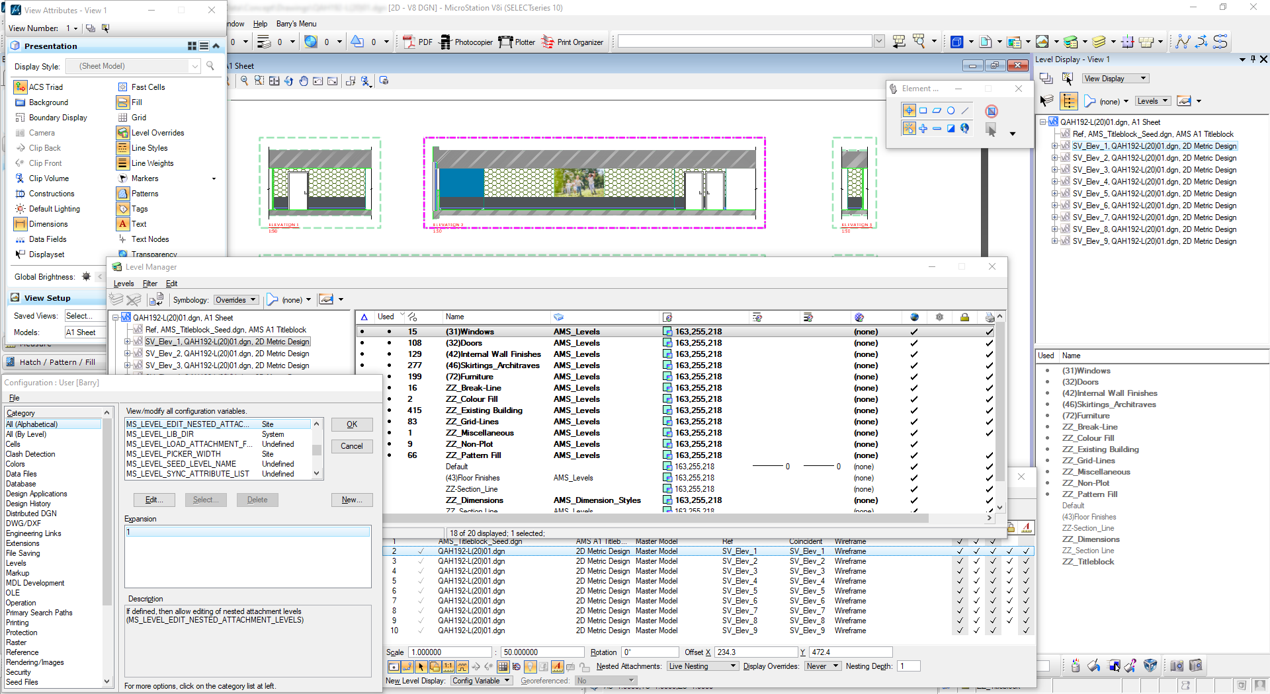Click the Plotter icon
The width and height of the screenshot is (1270, 694).
506,42
